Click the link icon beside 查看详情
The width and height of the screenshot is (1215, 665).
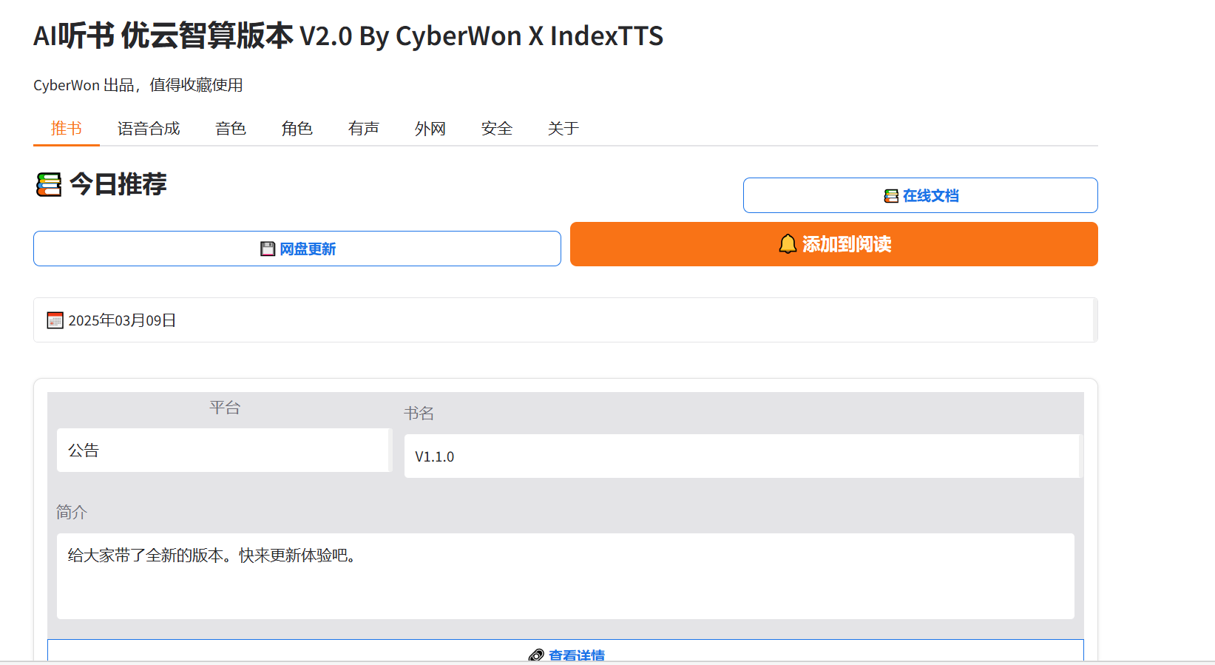[x=536, y=655]
